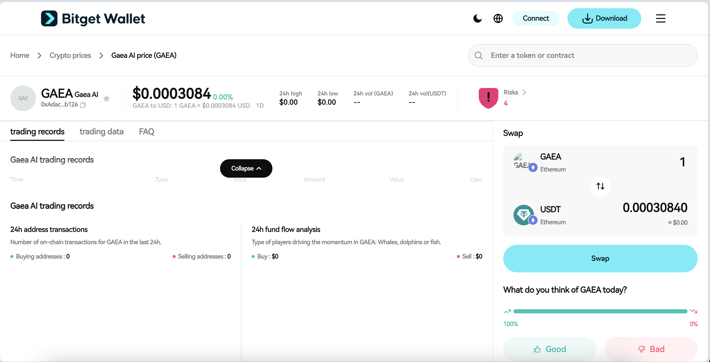710x362 pixels.
Task: Open the 1D timeframe selector
Action: (x=259, y=105)
